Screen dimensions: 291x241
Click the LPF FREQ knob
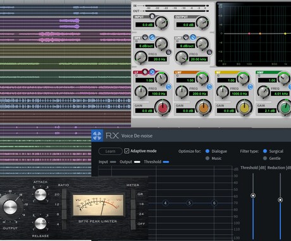coord(182,57)
